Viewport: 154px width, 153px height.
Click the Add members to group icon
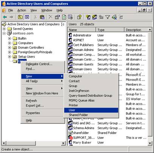pos(121,17)
